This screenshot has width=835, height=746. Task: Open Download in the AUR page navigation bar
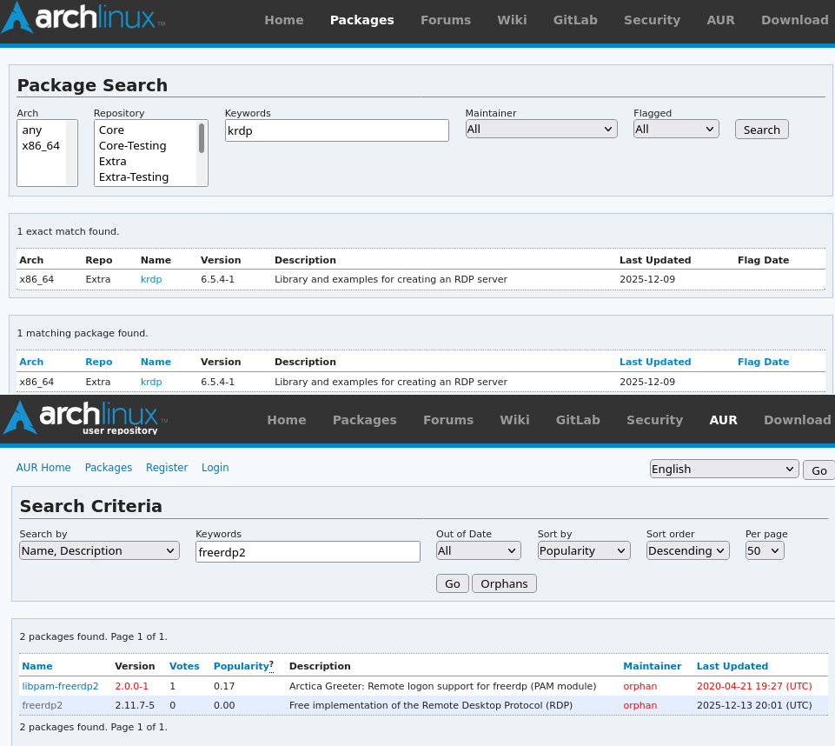(797, 420)
